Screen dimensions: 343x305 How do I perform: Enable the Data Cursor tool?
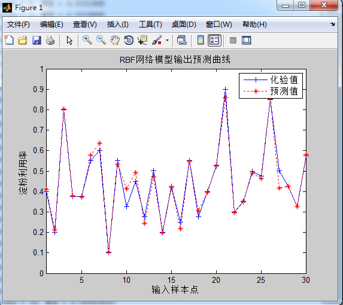click(x=142, y=40)
